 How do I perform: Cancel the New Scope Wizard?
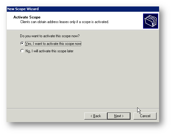point(145,116)
